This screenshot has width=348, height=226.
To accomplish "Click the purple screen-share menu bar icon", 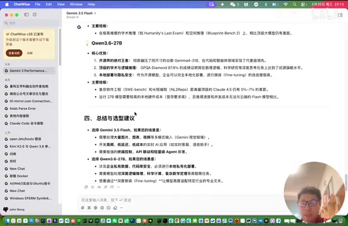I will (x=212, y=4).
